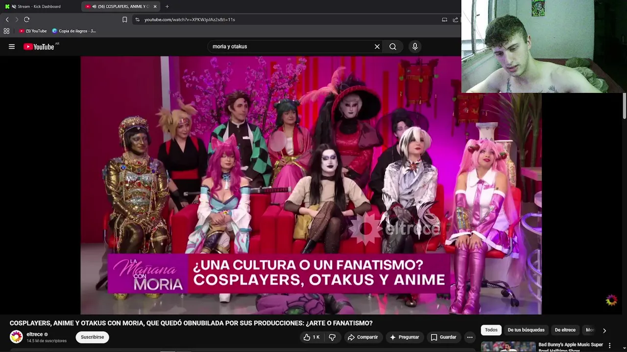Open Bad Bunny's Apple Music Super Bowl title
The height and width of the screenshot is (352, 627).
571,347
